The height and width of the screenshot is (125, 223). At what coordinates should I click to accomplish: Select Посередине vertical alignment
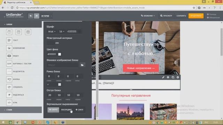point(66,110)
